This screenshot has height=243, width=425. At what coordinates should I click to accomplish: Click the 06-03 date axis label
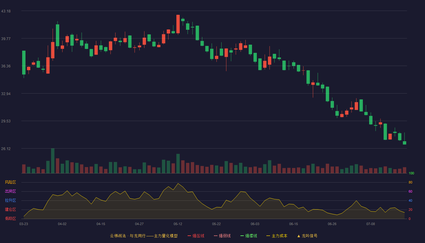point(255,224)
